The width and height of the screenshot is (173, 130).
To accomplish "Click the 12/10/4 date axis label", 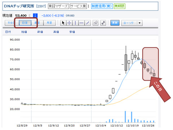I will pos(101,126).
